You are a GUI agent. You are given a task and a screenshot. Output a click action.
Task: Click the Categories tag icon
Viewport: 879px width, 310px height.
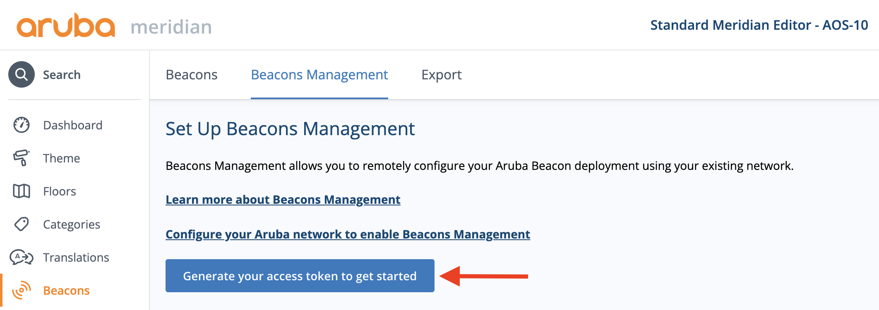pyautogui.click(x=22, y=224)
